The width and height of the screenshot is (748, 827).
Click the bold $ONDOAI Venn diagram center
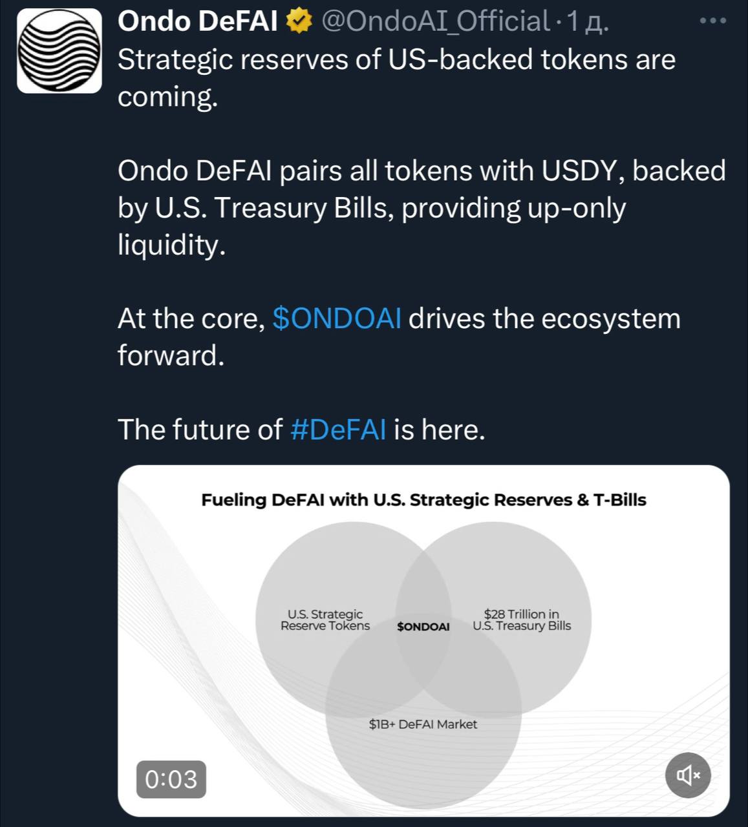(423, 627)
